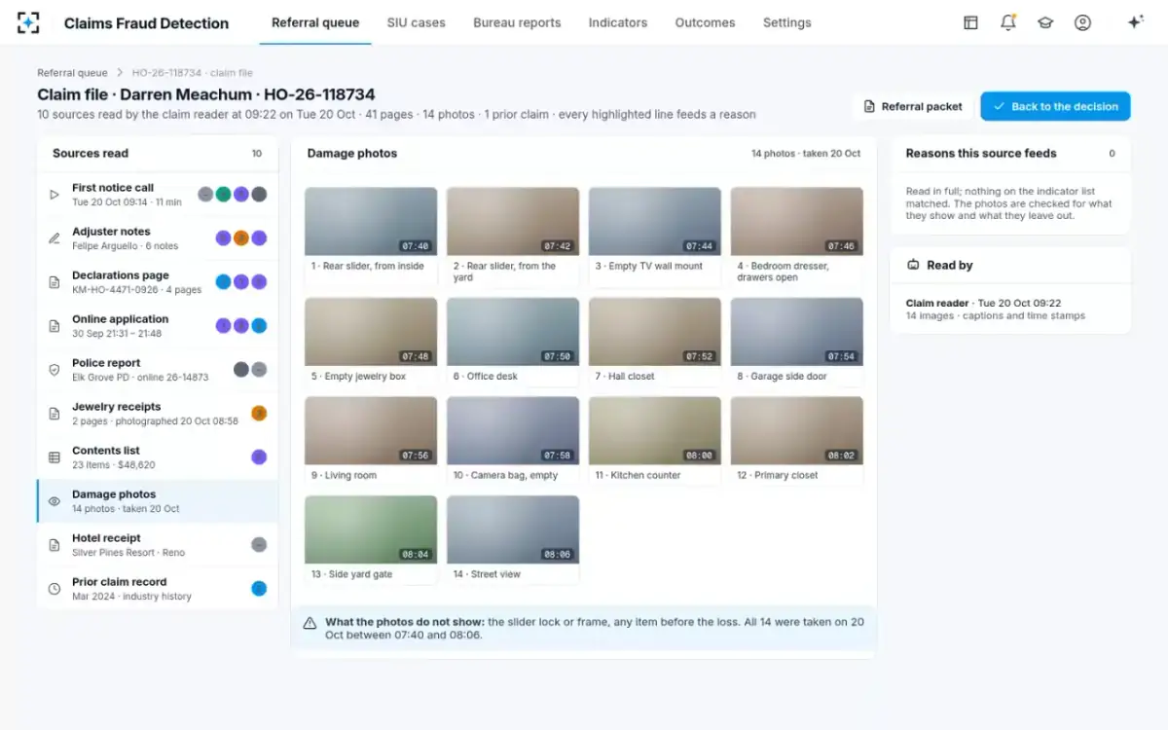Open photo 9 Living room

(x=371, y=441)
